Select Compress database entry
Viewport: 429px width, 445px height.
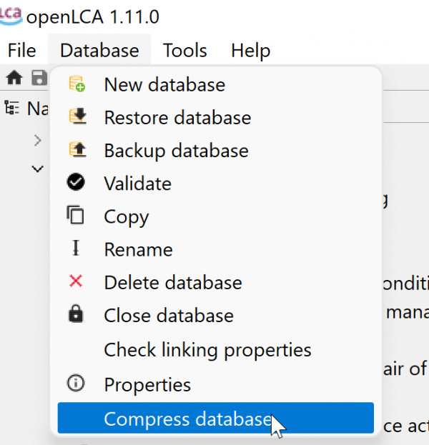pyautogui.click(x=216, y=418)
